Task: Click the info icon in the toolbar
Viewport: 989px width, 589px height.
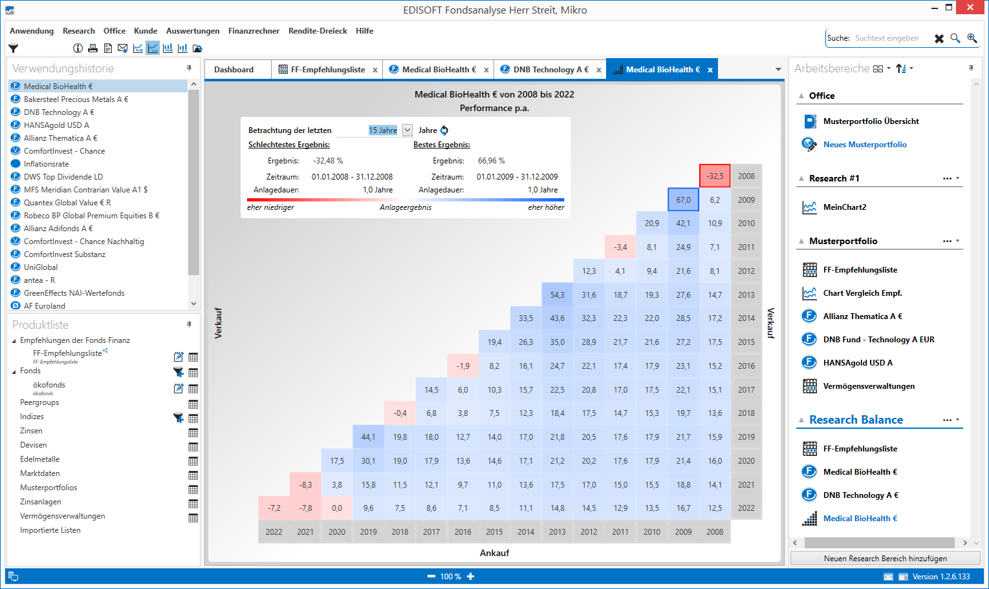Action: [x=78, y=48]
